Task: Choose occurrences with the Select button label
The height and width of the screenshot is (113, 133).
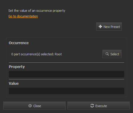Action: click(x=115, y=54)
